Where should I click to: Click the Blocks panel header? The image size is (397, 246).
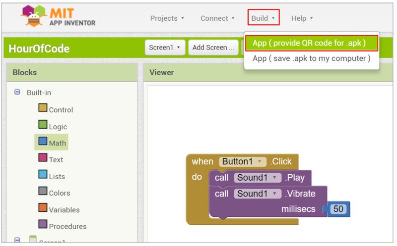click(72, 72)
